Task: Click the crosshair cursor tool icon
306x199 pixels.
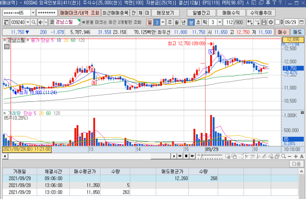Action: tap(247, 156)
